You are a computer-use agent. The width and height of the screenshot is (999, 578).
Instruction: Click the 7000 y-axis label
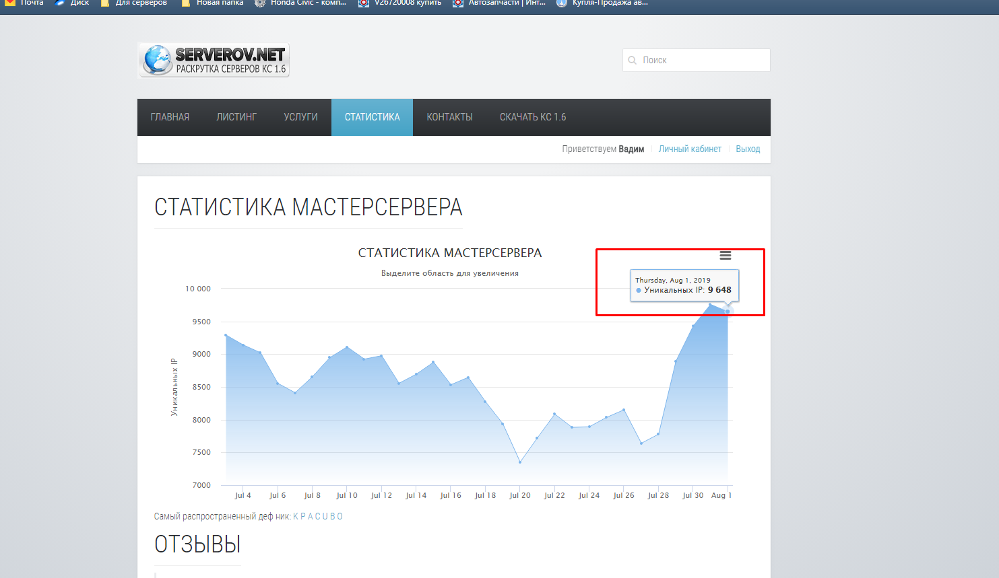(201, 485)
